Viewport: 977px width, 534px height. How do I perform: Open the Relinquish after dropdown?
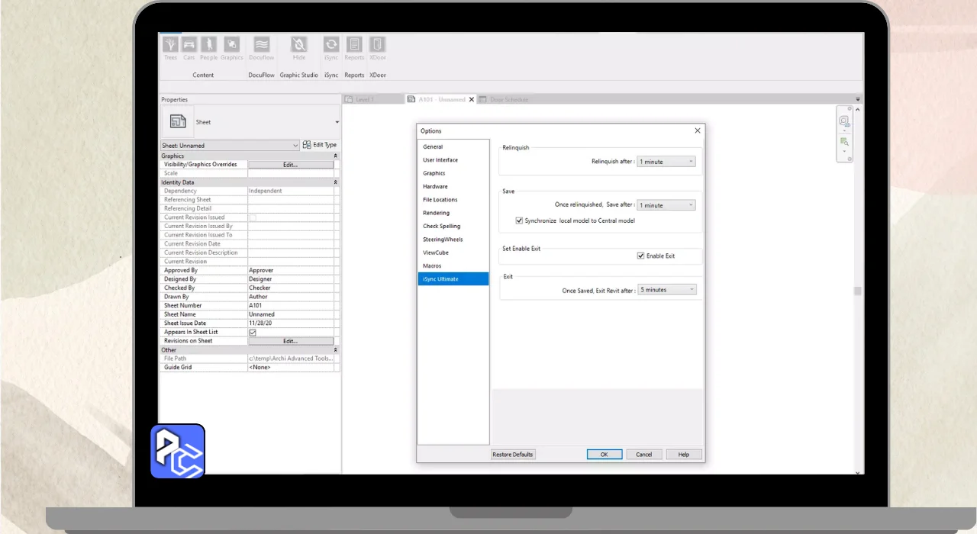(666, 162)
